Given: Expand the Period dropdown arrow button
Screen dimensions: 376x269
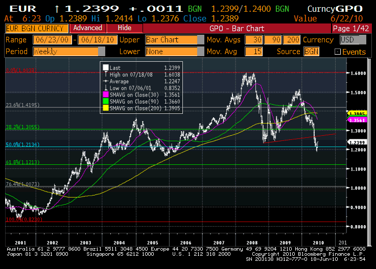Looking at the screenshot, I should coord(102,52).
